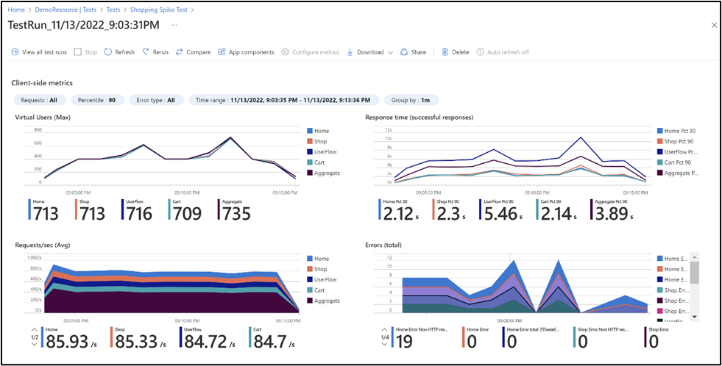The height and width of the screenshot is (366, 722).
Task: Go to previous page of Errors values
Action: [384, 329]
